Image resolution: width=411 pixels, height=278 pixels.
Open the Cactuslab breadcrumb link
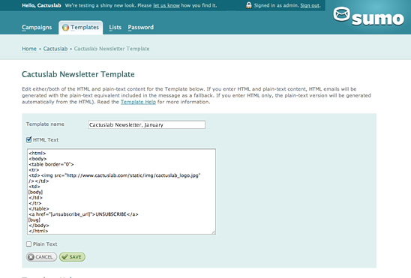55,49
